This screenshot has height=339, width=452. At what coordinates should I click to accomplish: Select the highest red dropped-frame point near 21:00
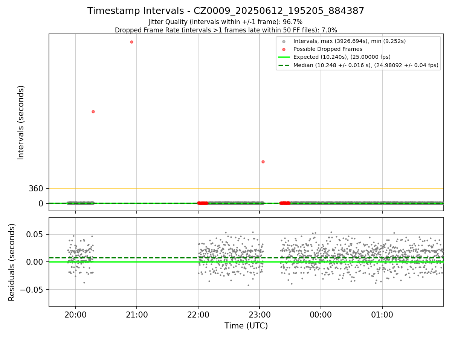coord(131,42)
